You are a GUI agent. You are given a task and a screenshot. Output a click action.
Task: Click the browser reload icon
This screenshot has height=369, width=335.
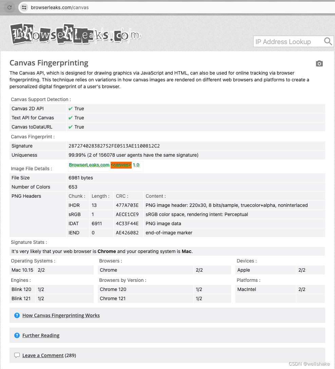click(10, 7)
